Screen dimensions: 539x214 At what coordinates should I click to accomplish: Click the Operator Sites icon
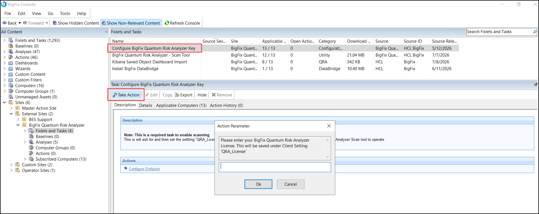point(18,170)
